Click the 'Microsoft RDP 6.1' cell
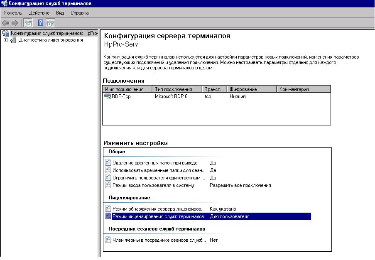The width and height of the screenshot is (375, 260). [173, 96]
